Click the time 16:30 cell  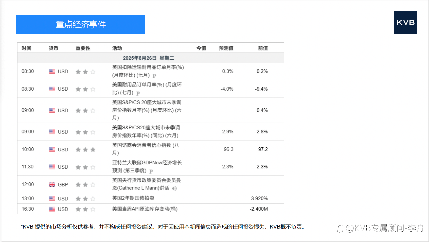click(28, 209)
